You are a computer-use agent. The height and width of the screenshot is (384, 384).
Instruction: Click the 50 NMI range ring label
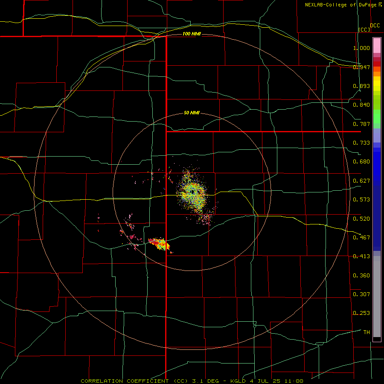coord(192,113)
